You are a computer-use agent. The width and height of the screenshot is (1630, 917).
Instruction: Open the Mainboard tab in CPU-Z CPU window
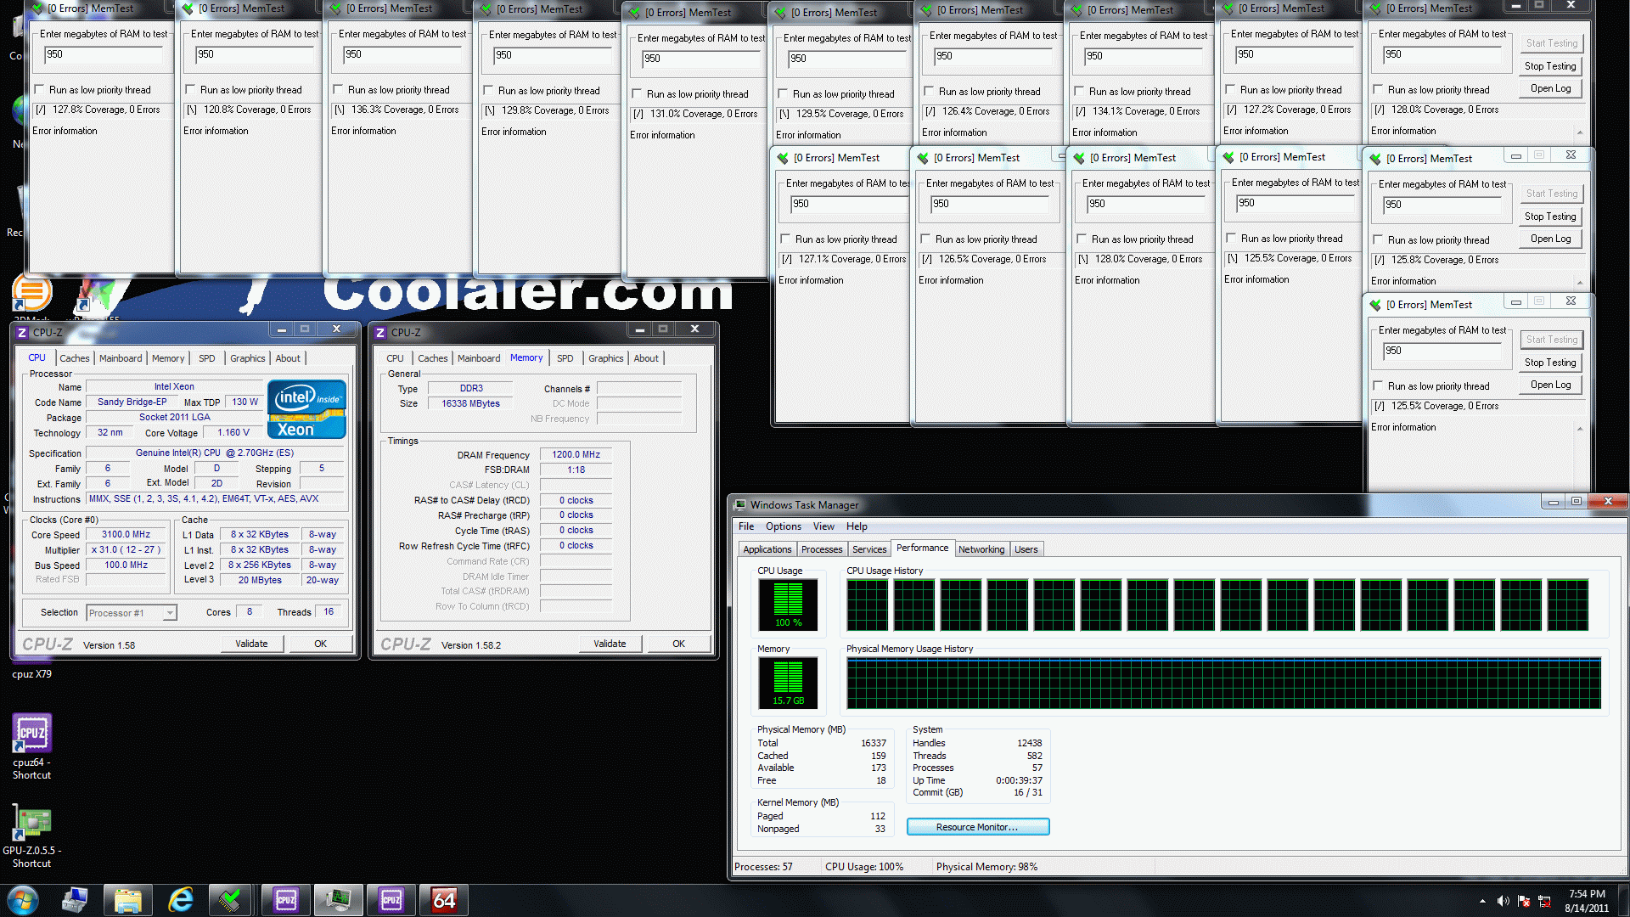pos(121,358)
